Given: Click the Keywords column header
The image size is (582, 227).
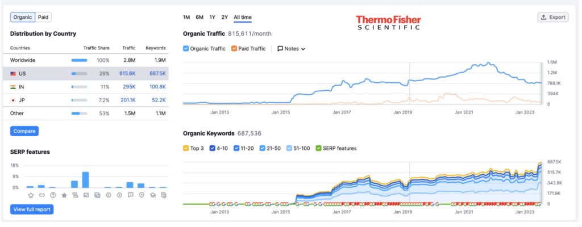Looking at the screenshot, I should click(156, 48).
